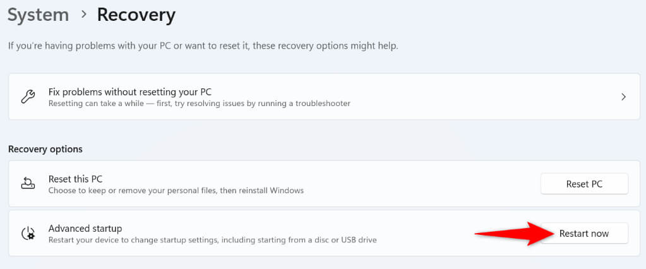The width and height of the screenshot is (646, 269).
Task: Click the "Choose to keep or remove" description
Action: (x=176, y=190)
